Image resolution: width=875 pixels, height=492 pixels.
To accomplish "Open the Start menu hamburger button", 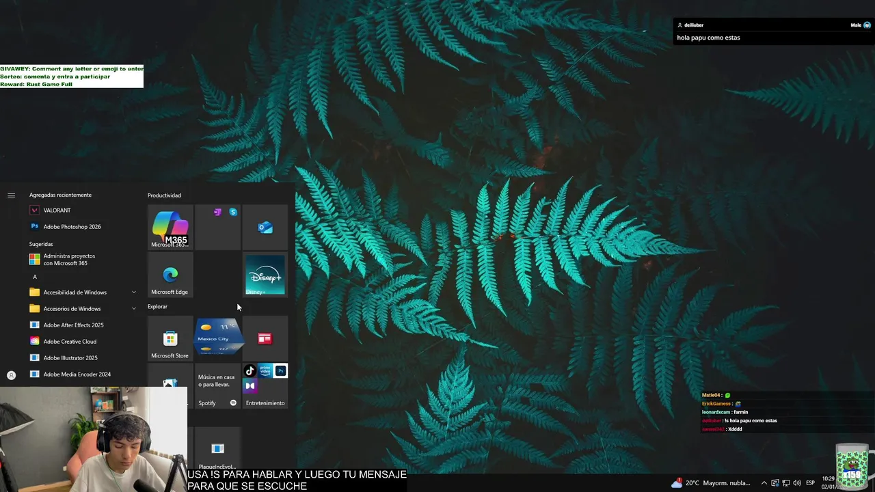I will pyautogui.click(x=11, y=195).
